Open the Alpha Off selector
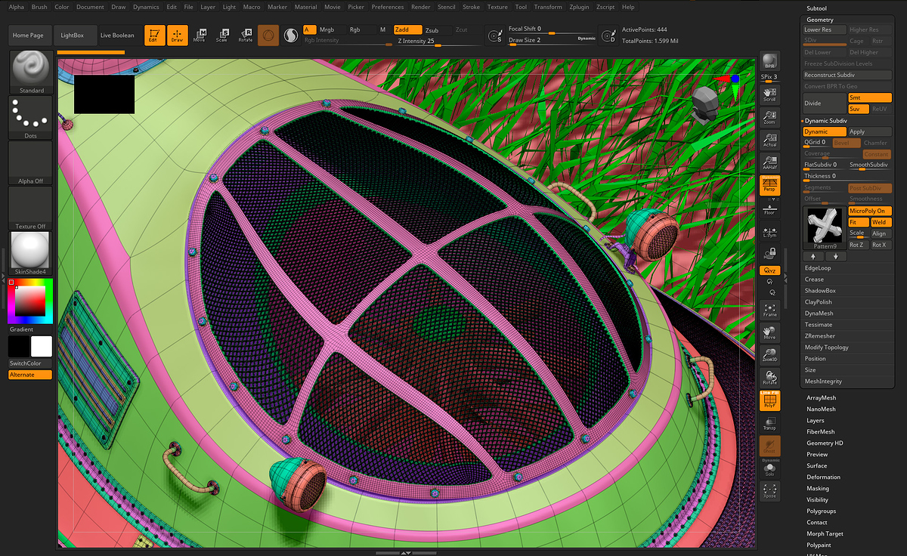 pos(31,162)
